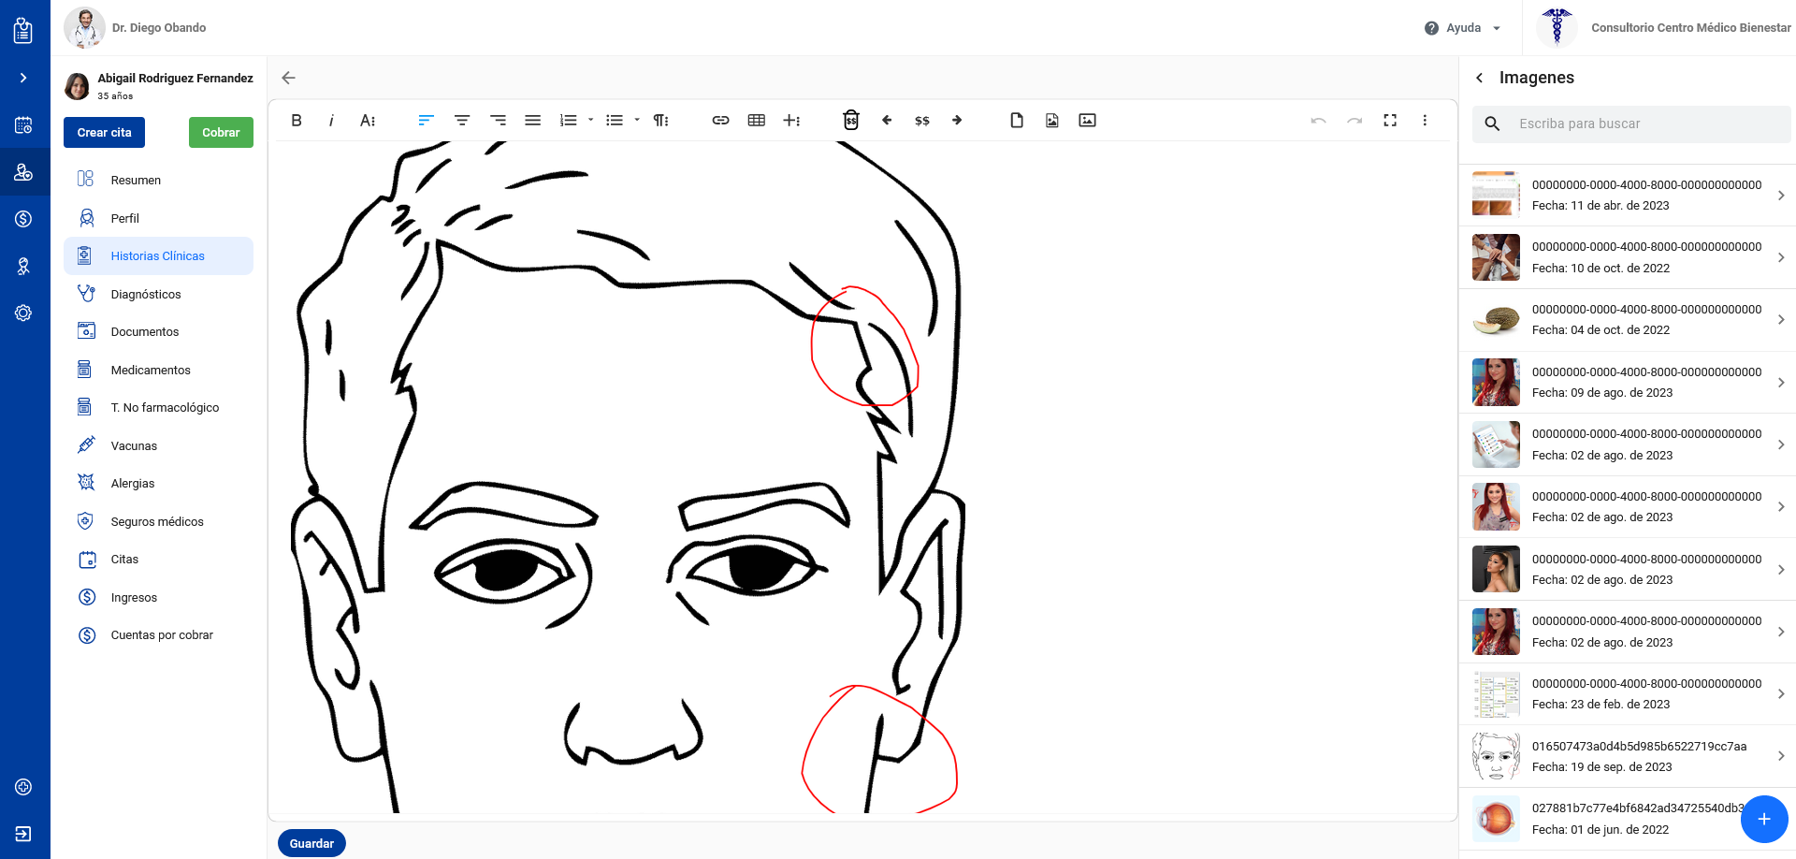This screenshot has height=859, width=1796.
Task: Click the image search input field
Action: (x=1646, y=124)
